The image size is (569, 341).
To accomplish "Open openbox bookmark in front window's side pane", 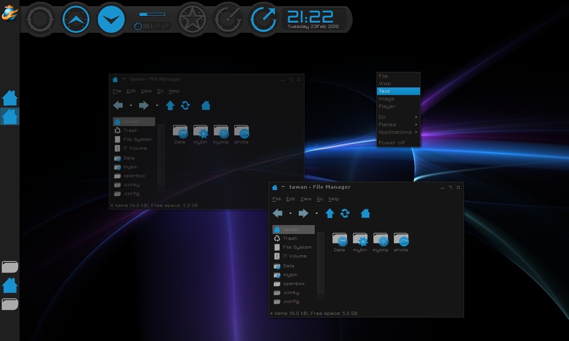I will click(x=293, y=284).
